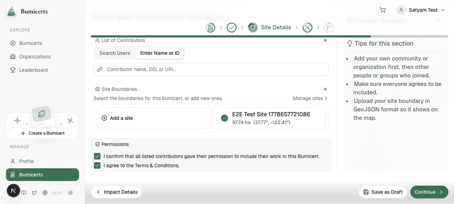Open the Organizations page

click(x=42, y=57)
